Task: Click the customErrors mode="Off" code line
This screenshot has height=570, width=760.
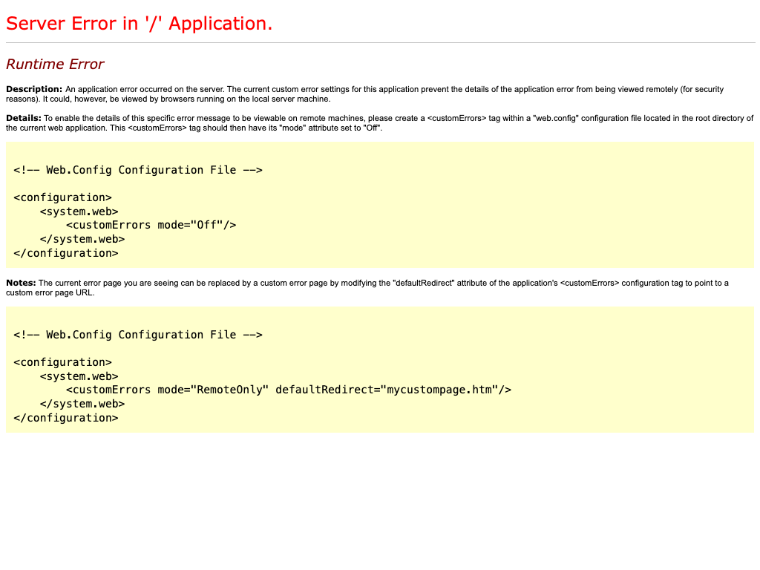Action: click(151, 225)
